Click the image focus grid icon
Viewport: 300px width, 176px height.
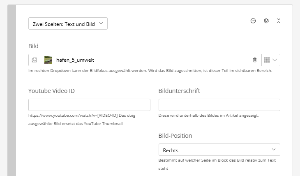pyautogui.click(x=267, y=60)
